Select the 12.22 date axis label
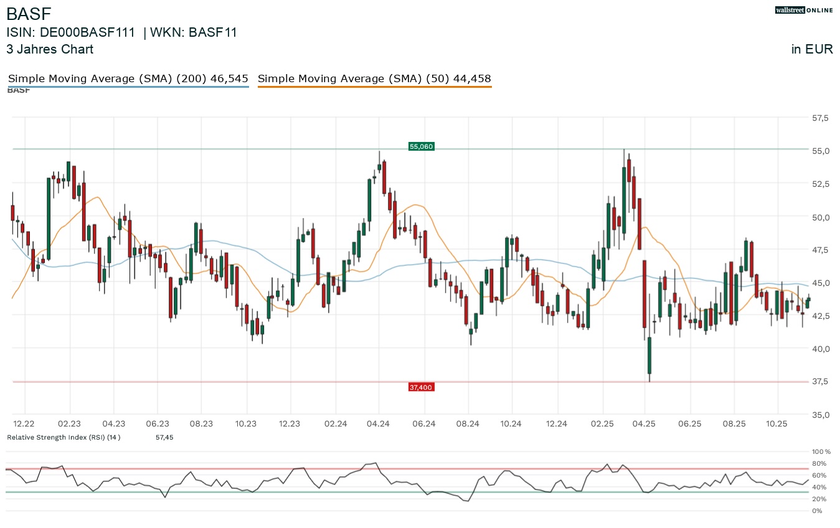Screen dimensions: 840x528 (x=24, y=423)
